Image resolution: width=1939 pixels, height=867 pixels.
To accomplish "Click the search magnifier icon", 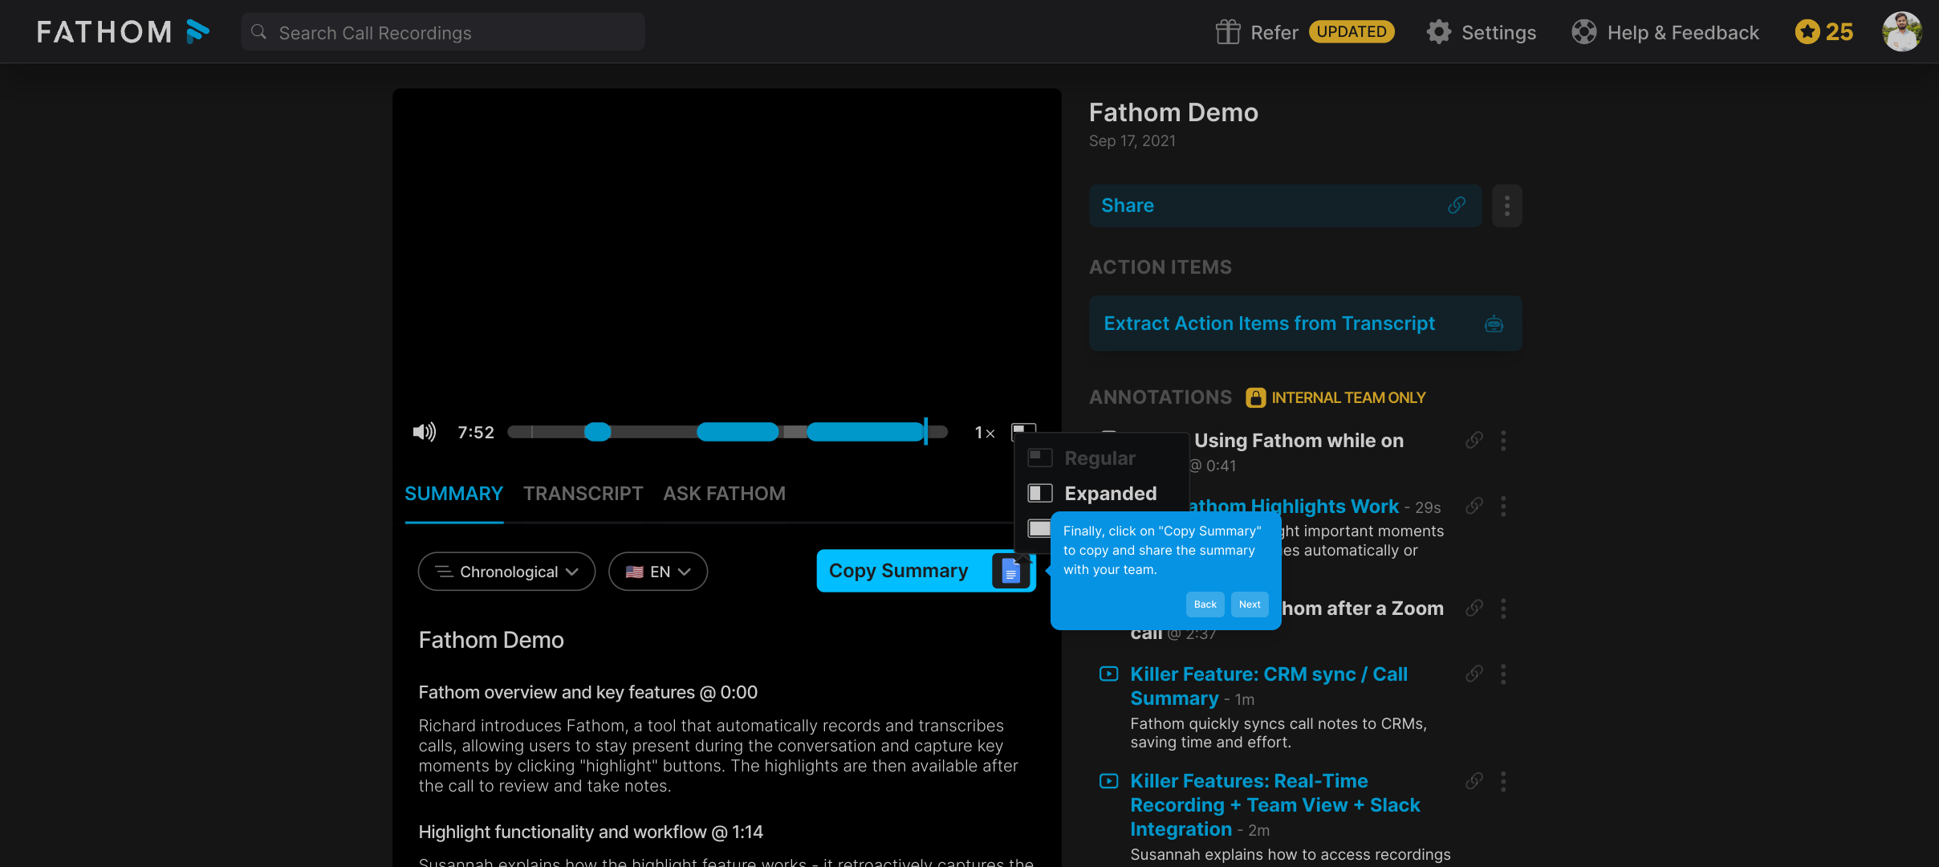I will 258,32.
